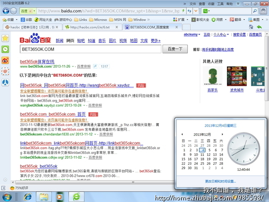
Task: Open the 文件 menu
Action: pyautogui.click(x=193, y=4)
